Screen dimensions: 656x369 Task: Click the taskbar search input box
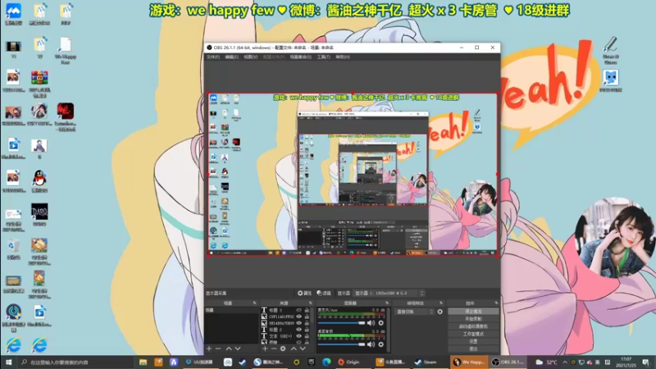click(75, 362)
